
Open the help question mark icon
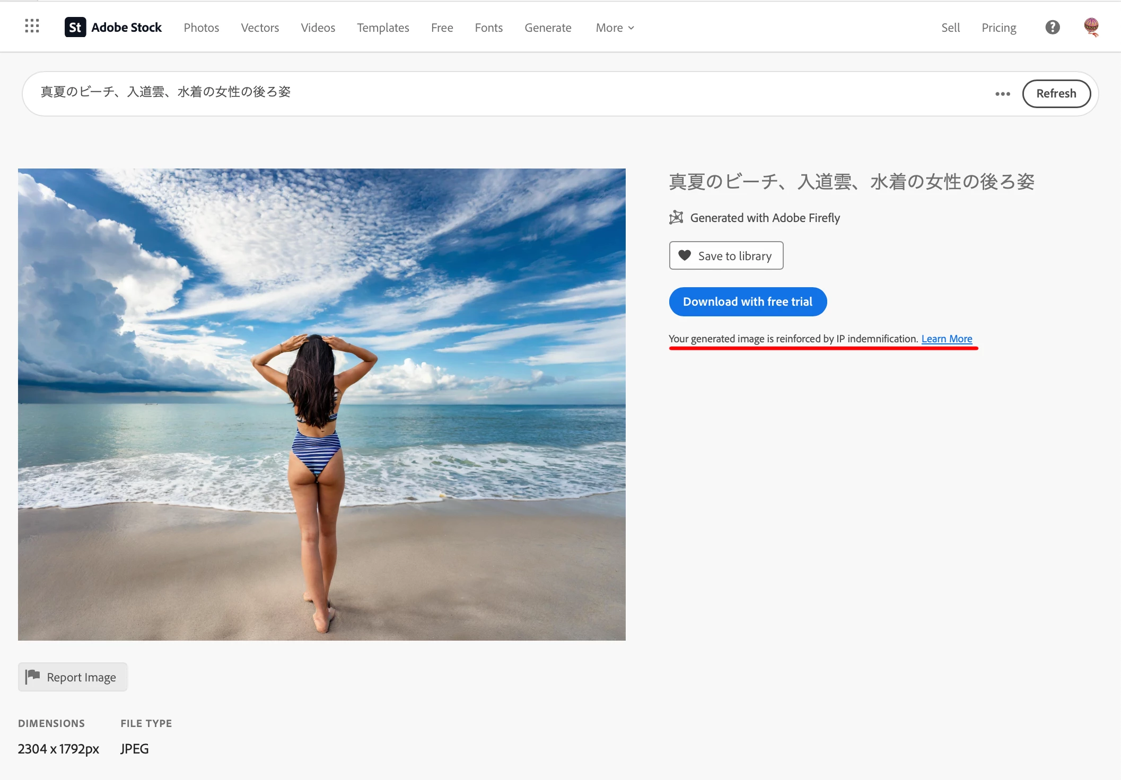click(x=1052, y=28)
